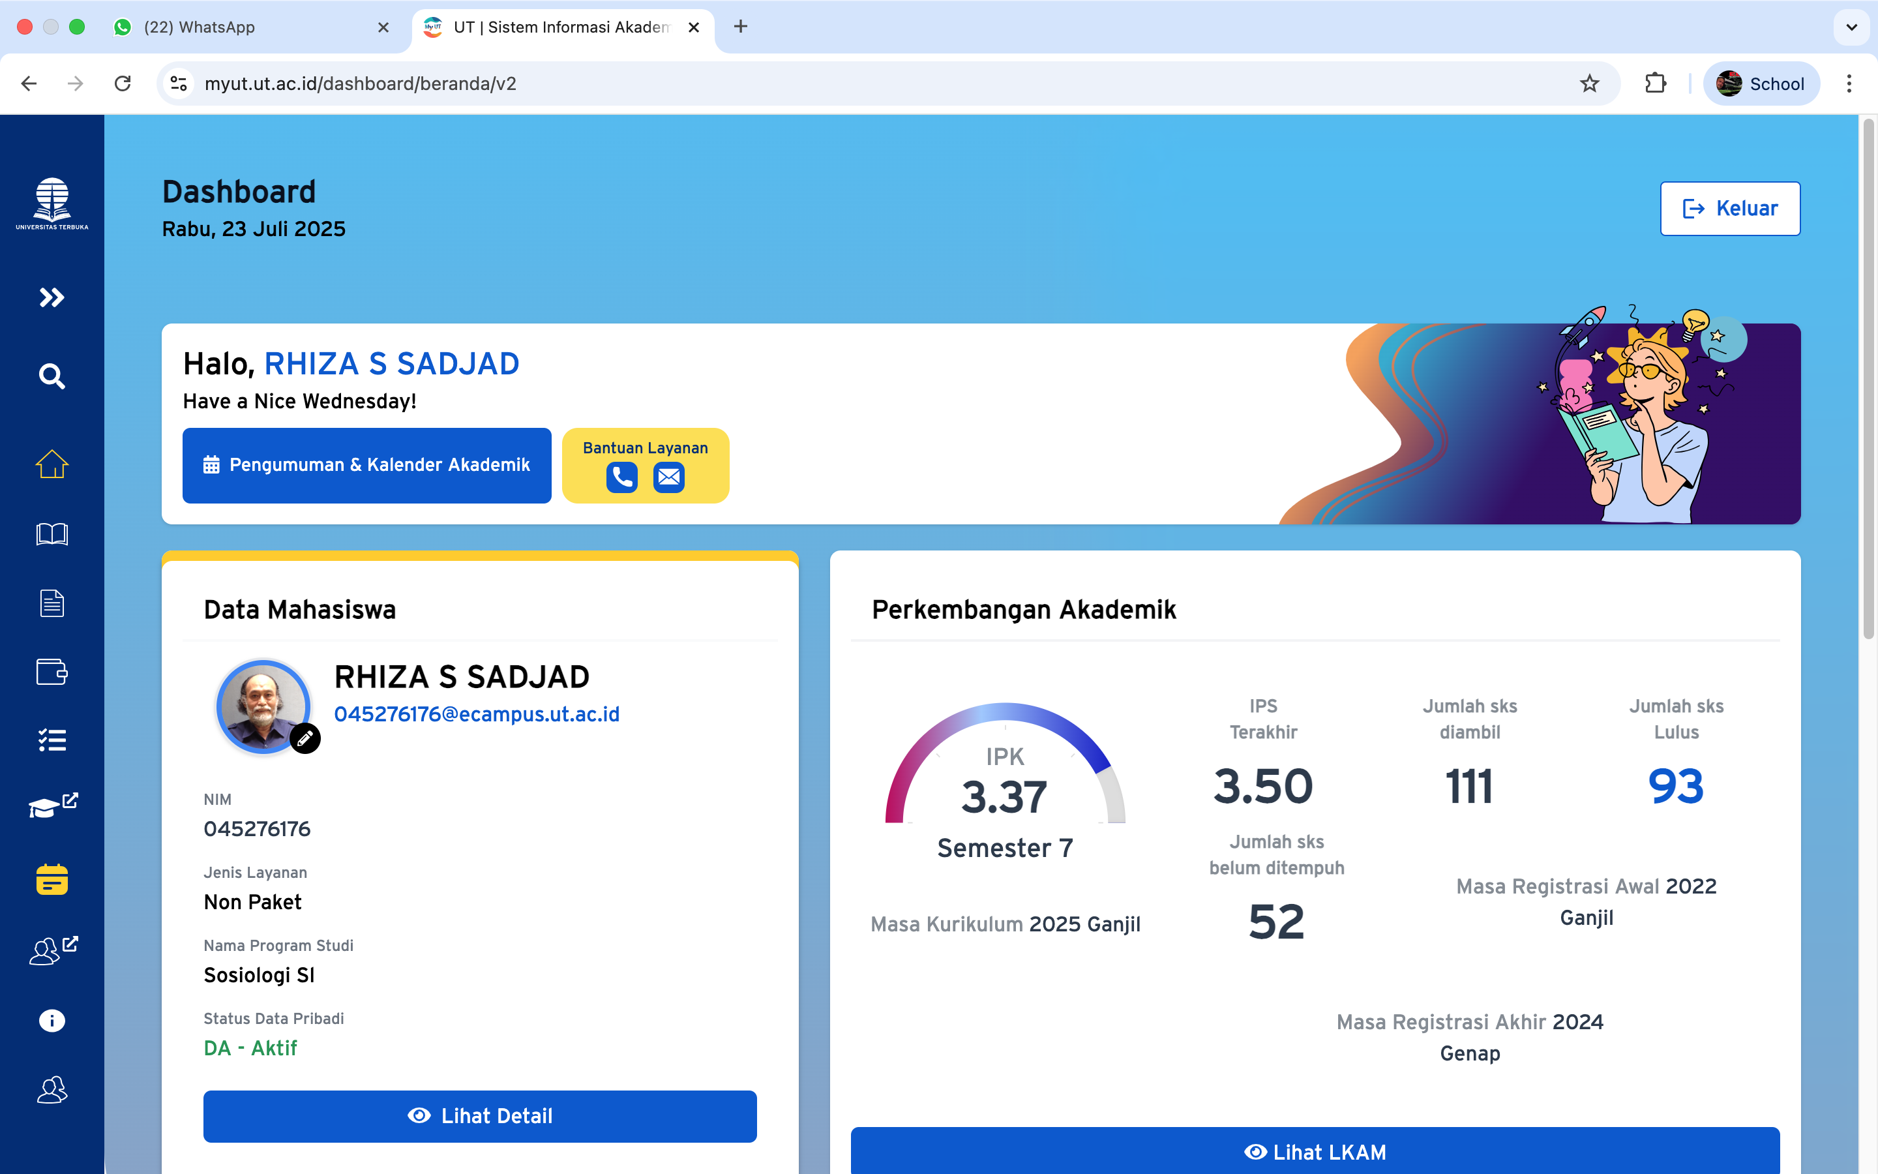This screenshot has height=1174, width=1878.
Task: Click the page vertical scrollbar
Action: (x=1869, y=378)
